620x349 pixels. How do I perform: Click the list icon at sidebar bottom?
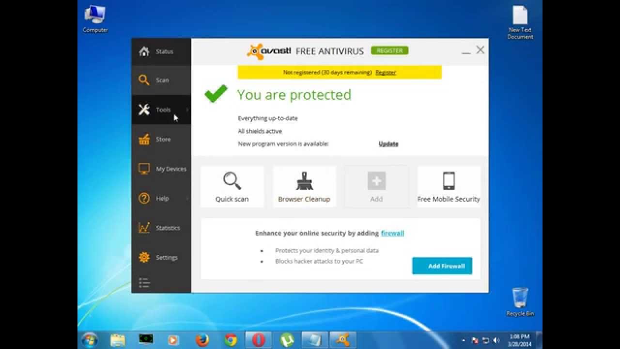pyautogui.click(x=144, y=283)
